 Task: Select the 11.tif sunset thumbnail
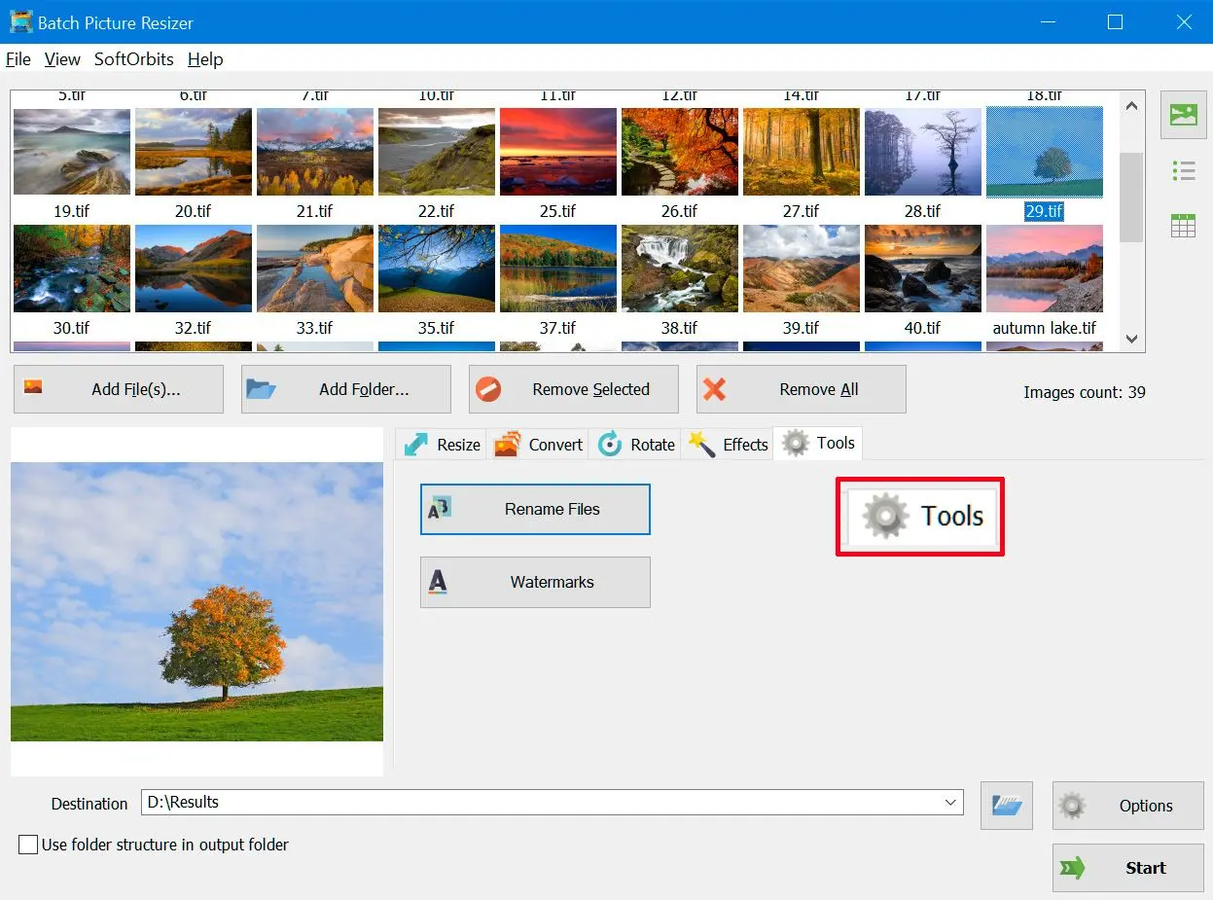[558, 152]
